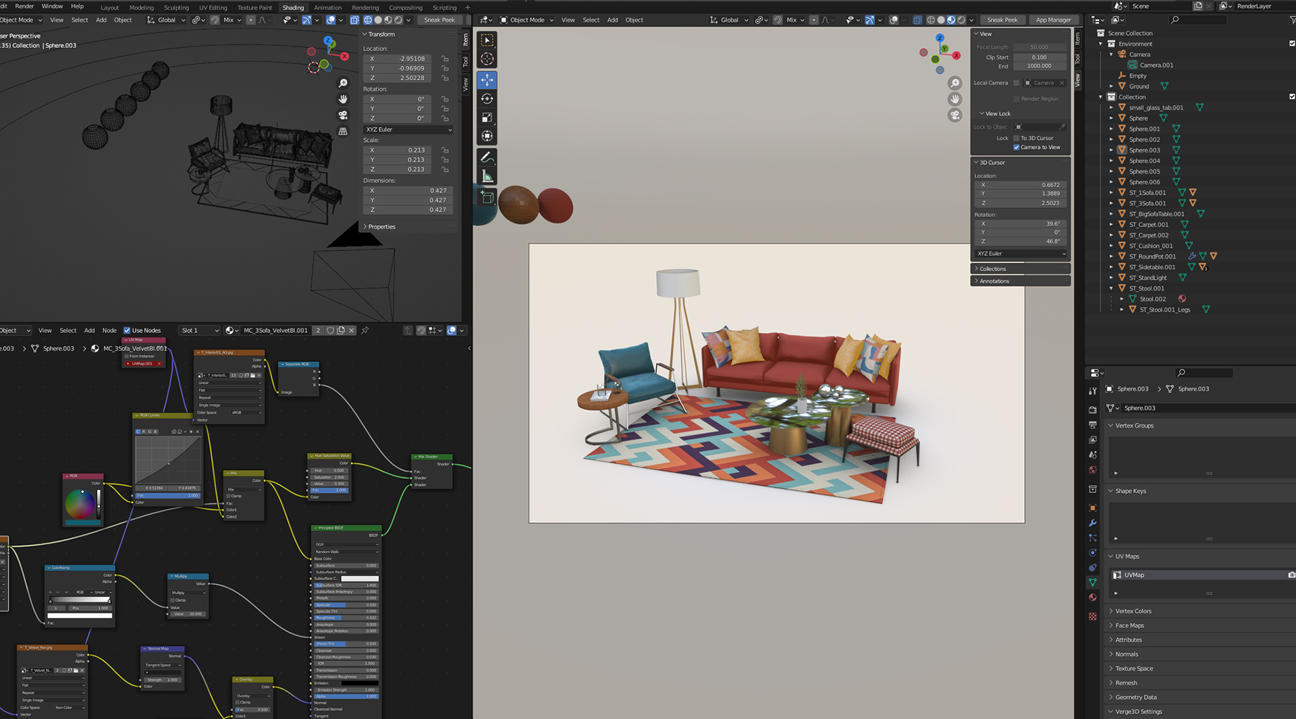1296x719 pixels.
Task: Open Object Mode dropdown in main viewport
Action: 526,20
